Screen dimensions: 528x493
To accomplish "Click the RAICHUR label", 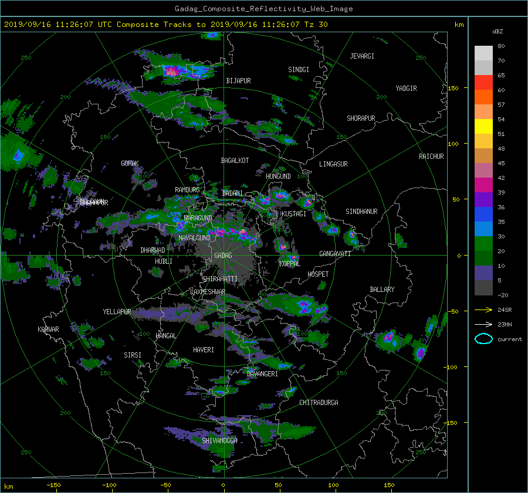I will click(x=431, y=157).
